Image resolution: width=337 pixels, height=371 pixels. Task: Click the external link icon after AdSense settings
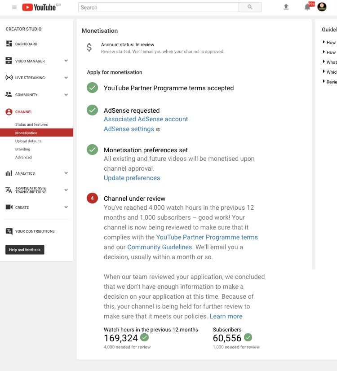pyautogui.click(x=158, y=129)
